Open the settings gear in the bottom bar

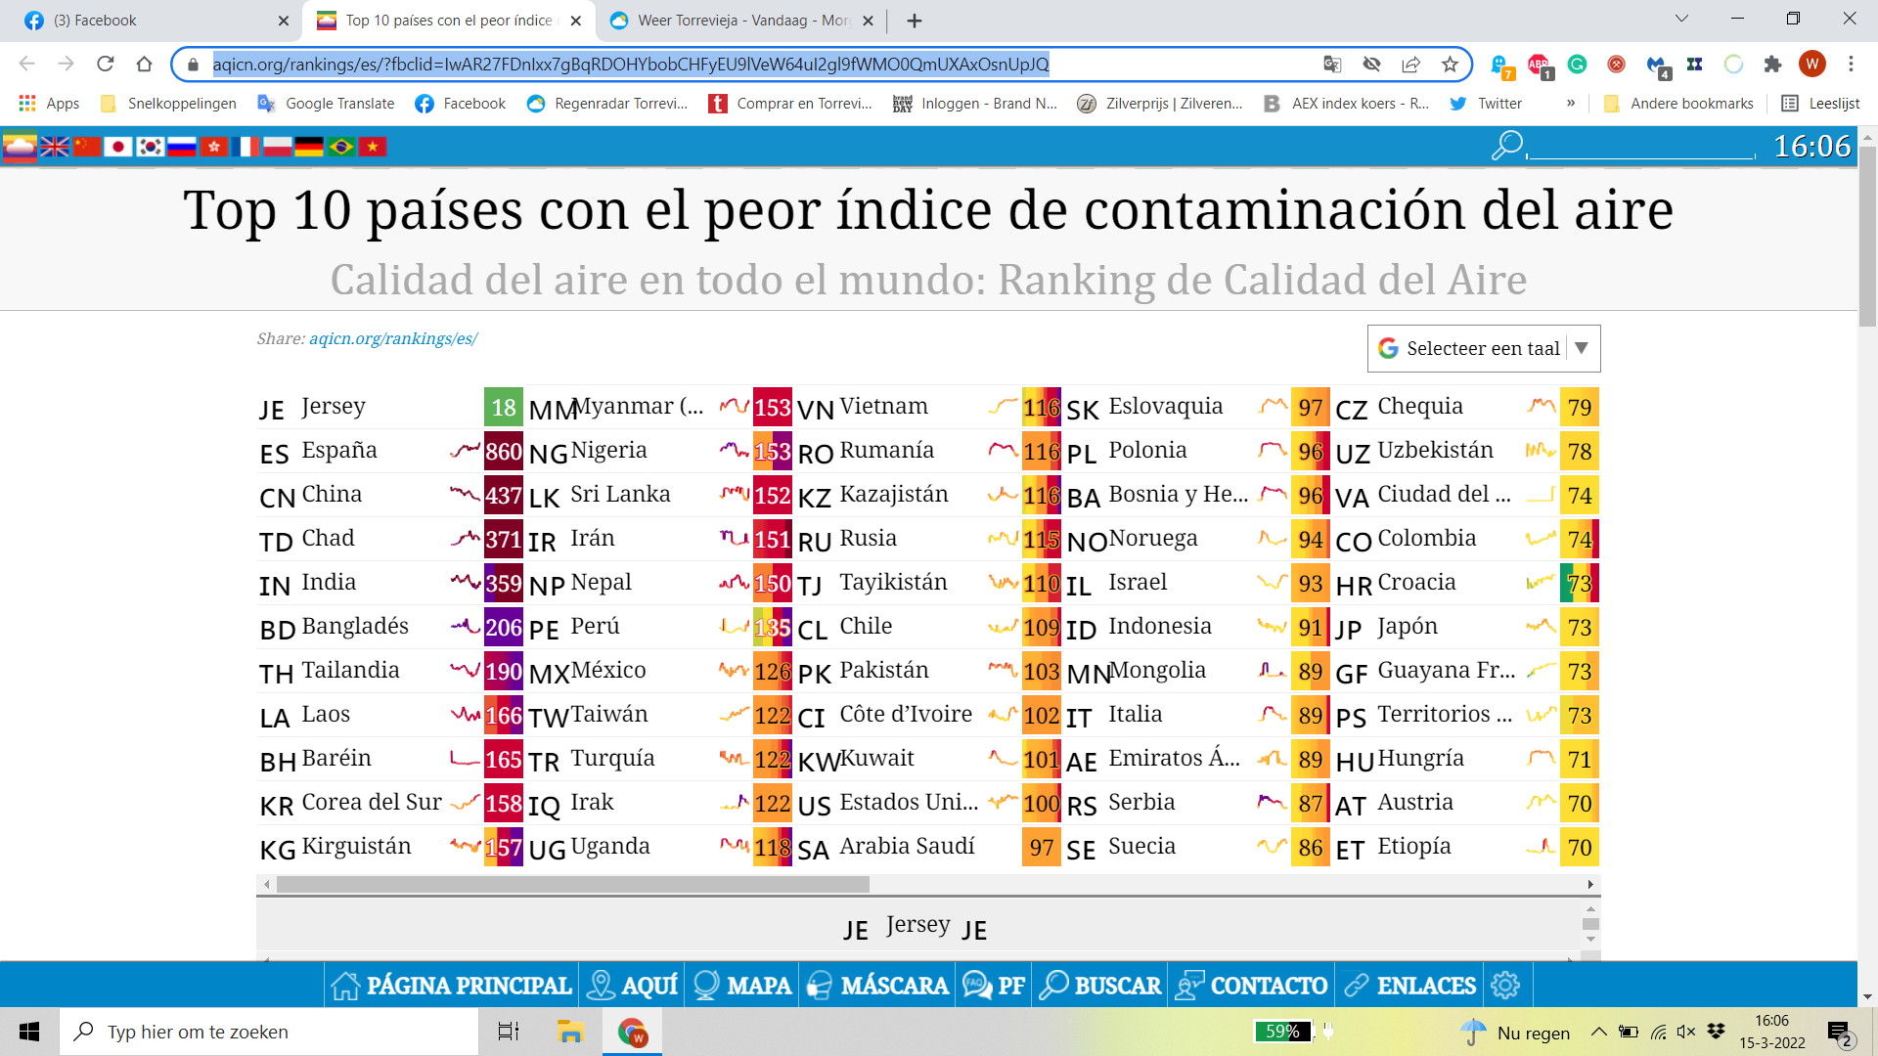(1505, 986)
